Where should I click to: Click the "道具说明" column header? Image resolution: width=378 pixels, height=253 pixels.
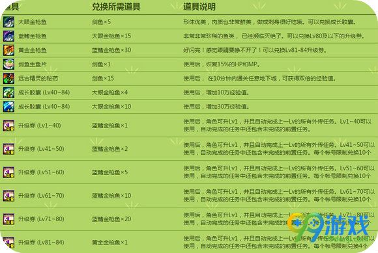[199, 7]
